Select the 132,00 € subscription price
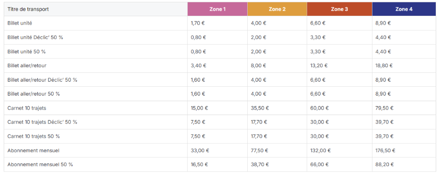439x174 pixels. click(320, 151)
